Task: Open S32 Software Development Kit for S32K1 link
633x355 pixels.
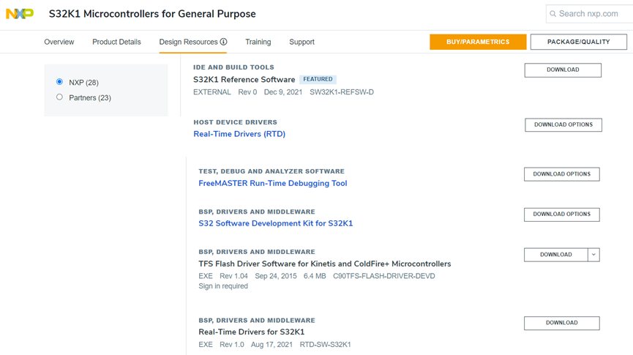Action: (x=275, y=223)
